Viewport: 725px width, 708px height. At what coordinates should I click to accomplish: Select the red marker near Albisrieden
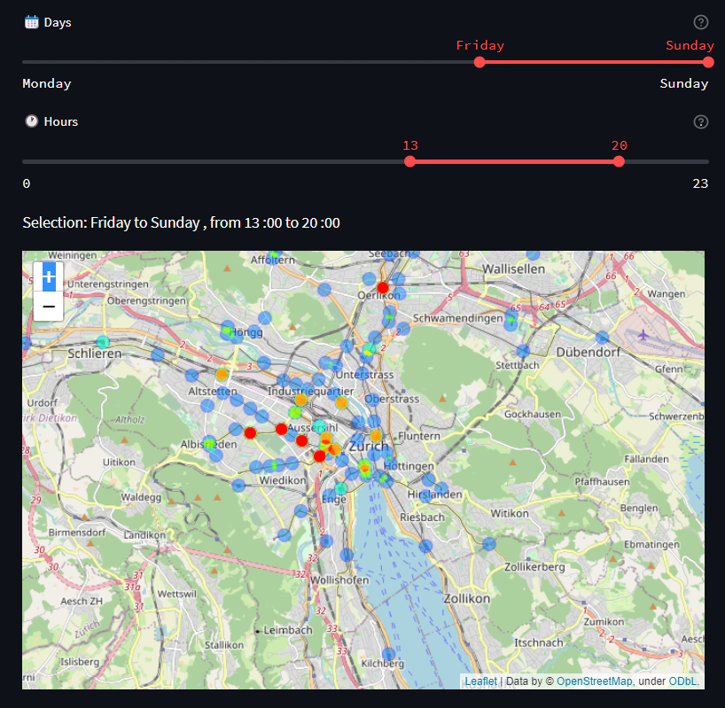click(x=250, y=433)
